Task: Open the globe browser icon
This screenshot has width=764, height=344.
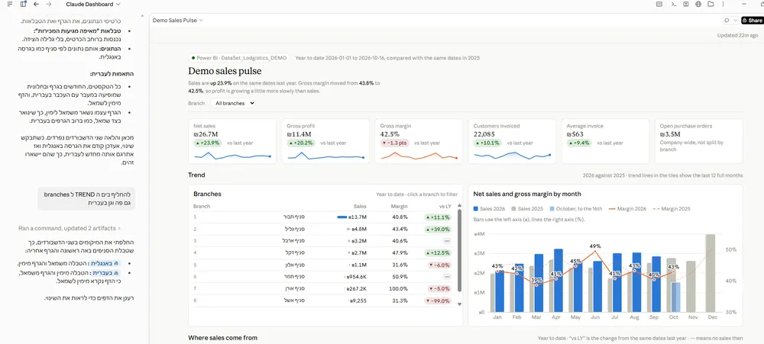Action: coord(698,4)
